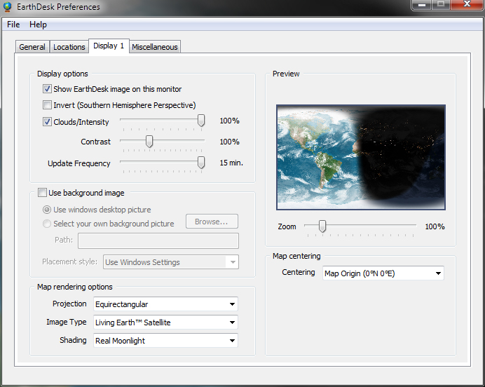Switch to the Locations tab
This screenshot has width=485, height=387.
point(69,47)
